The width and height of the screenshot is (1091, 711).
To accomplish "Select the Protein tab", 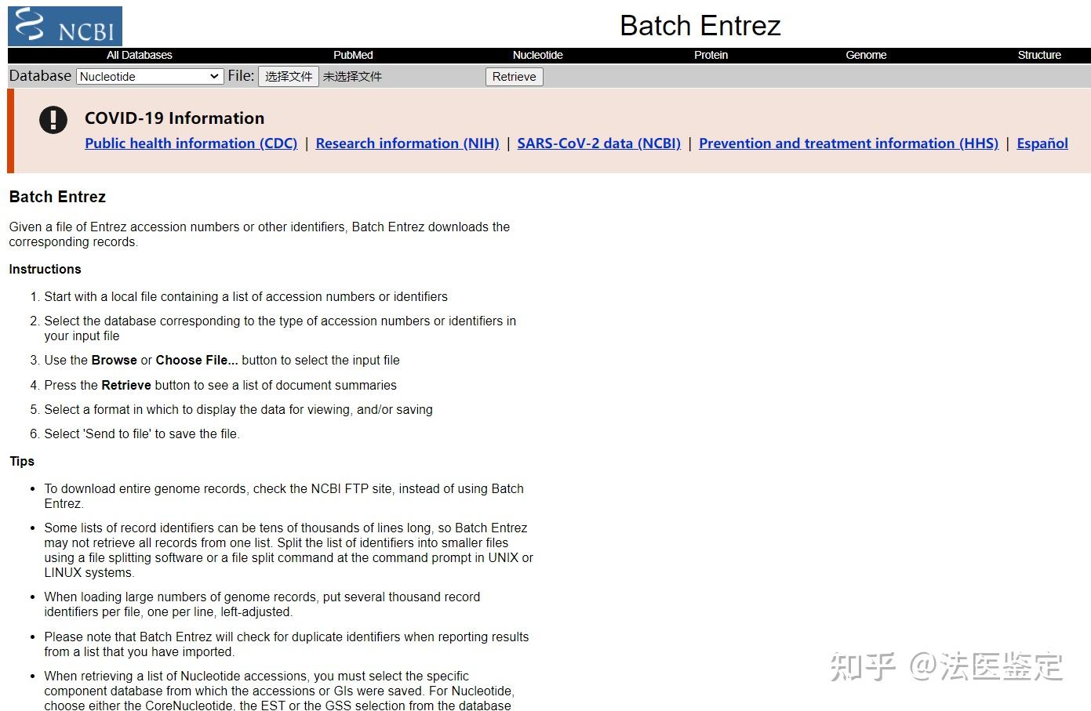I will pos(711,55).
